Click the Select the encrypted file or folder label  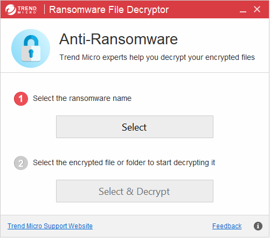click(124, 162)
